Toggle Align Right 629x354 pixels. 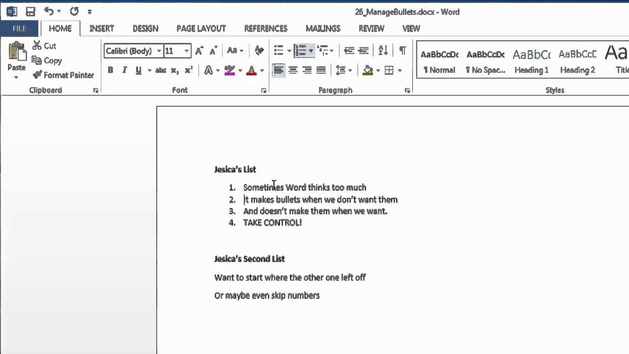click(307, 70)
